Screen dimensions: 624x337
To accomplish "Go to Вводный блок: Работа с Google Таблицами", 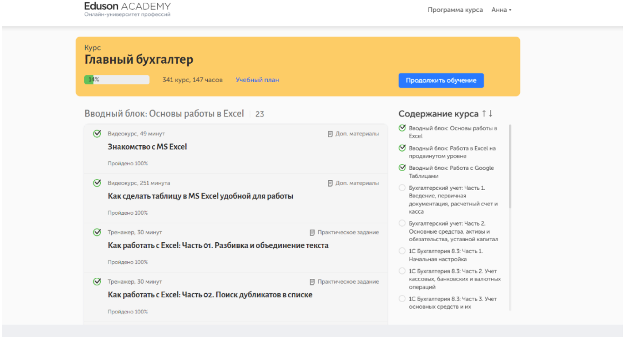I will coord(451,172).
